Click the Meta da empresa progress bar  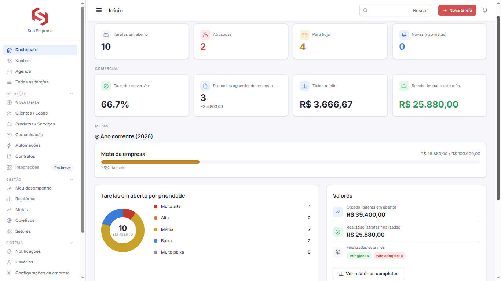tap(290, 162)
